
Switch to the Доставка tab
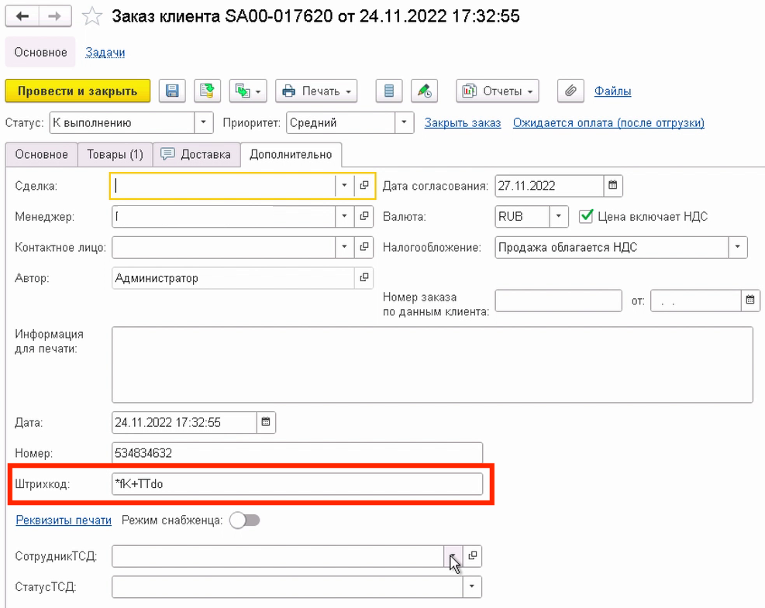point(197,155)
